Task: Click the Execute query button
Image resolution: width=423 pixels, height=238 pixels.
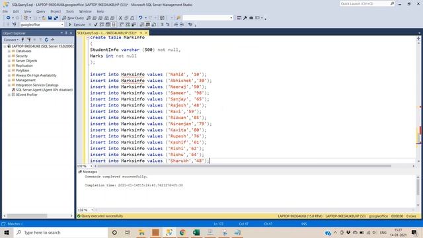Action: [77, 24]
